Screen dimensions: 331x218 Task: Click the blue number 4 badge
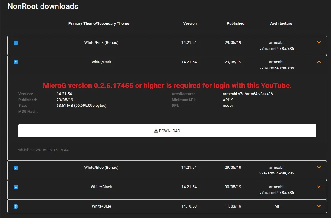[16, 187]
